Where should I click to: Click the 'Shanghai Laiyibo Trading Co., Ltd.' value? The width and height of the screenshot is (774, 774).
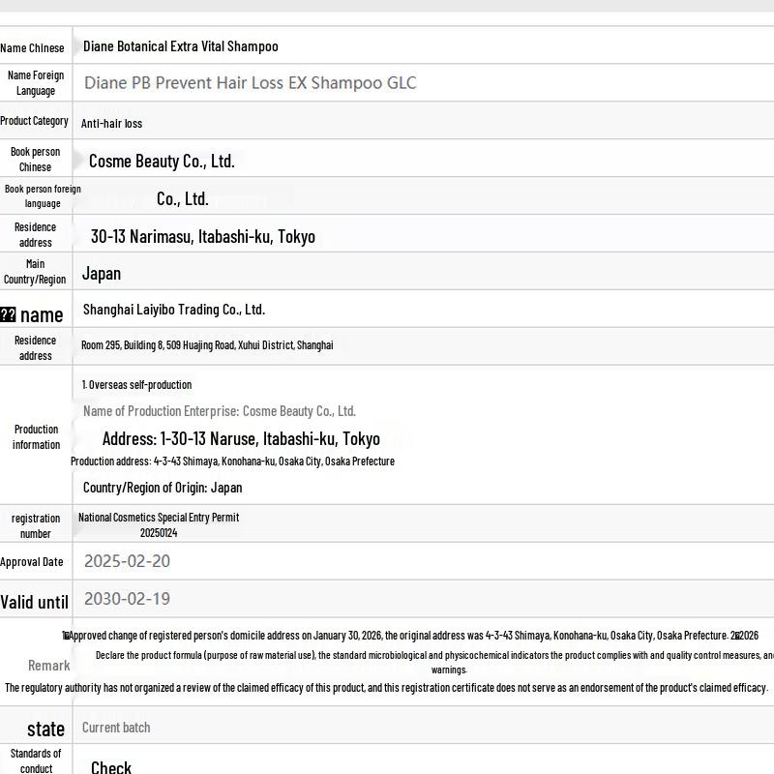[174, 310]
